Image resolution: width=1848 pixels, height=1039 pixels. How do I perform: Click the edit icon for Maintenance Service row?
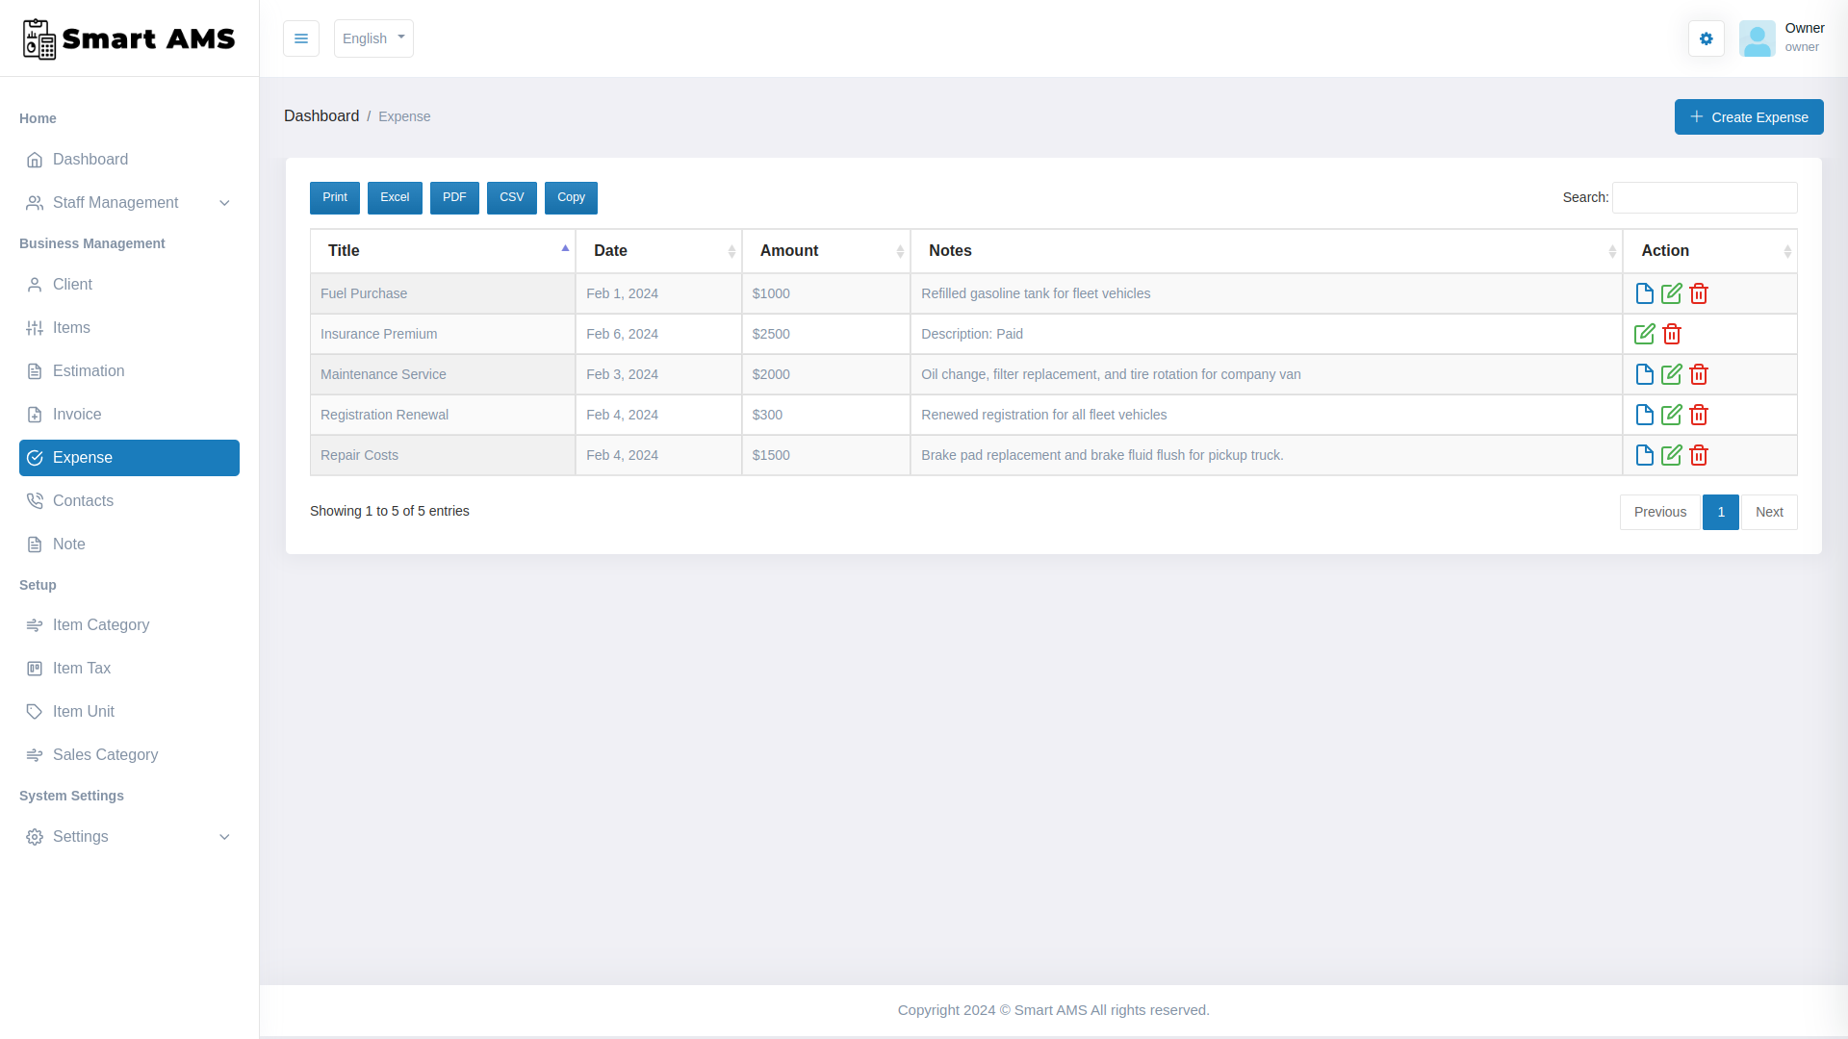tap(1671, 374)
